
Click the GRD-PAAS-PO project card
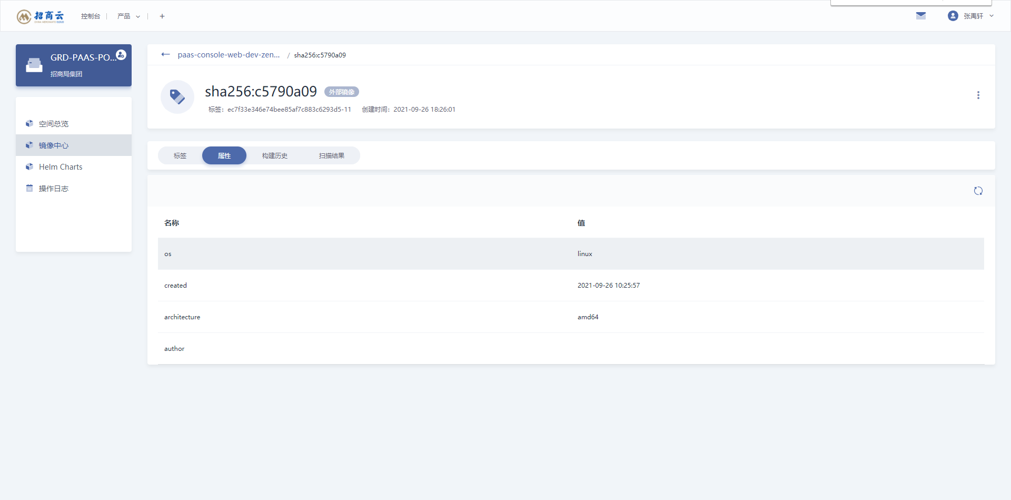point(74,65)
